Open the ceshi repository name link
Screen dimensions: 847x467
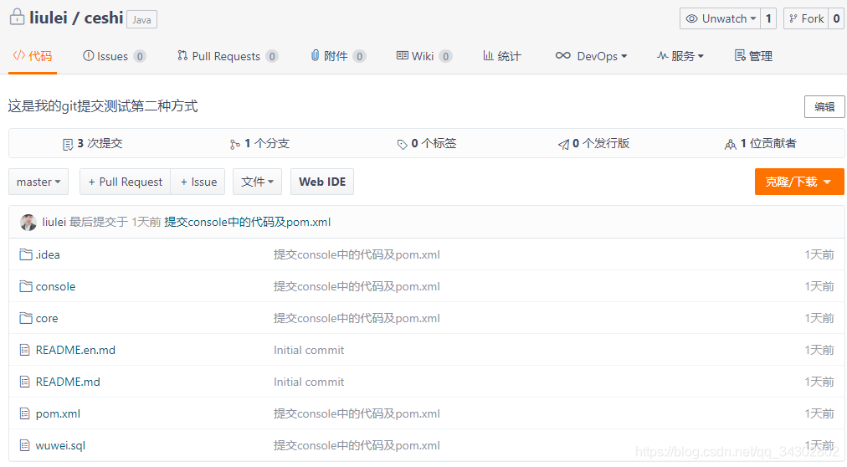click(x=104, y=18)
